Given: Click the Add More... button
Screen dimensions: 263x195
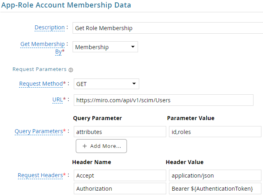Looking at the screenshot, I should pyautogui.click(x=101, y=146).
